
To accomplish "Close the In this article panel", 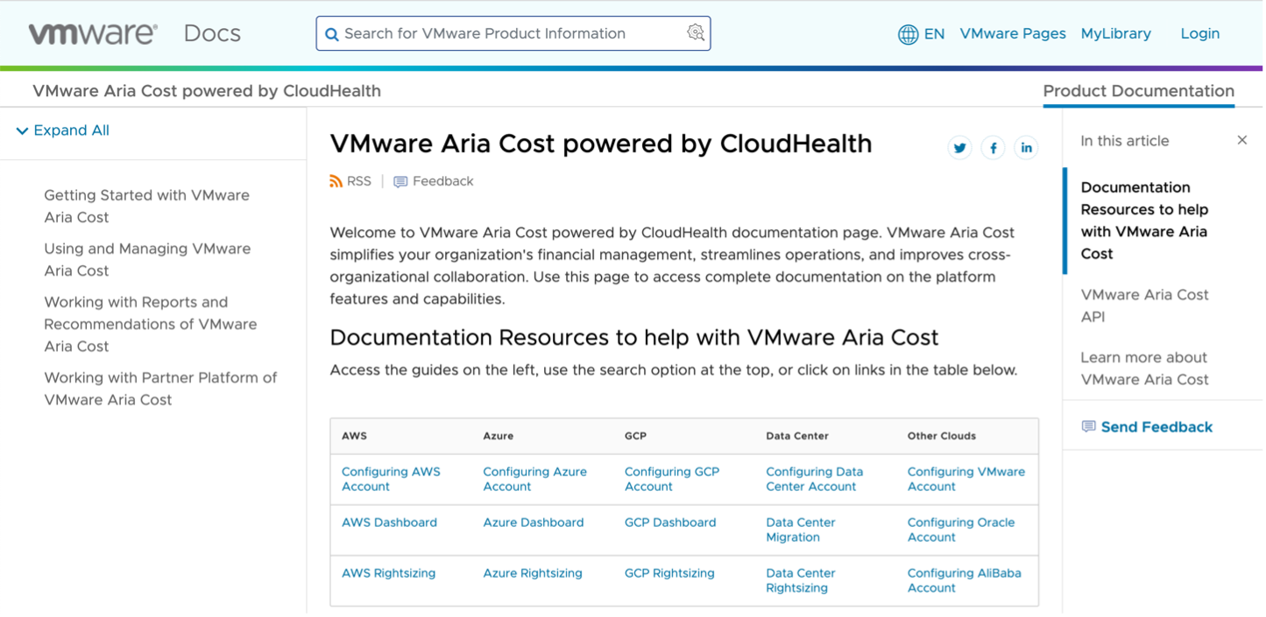I will tap(1241, 139).
